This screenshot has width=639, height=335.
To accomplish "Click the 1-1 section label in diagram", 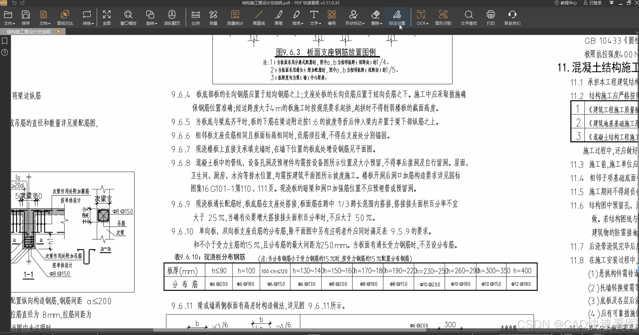I will point(28,274).
